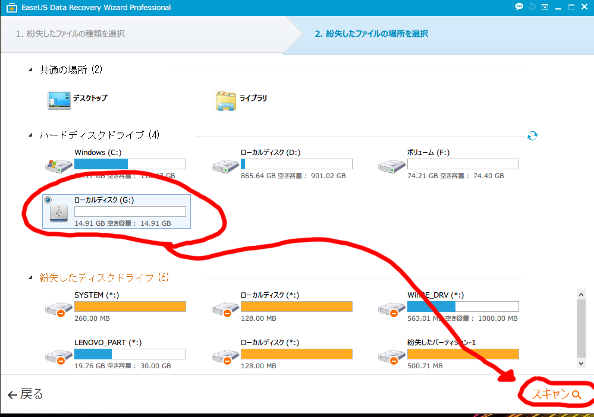The height and width of the screenshot is (417, 594).
Task: Select the ボリューム (F:) label
Action: (x=429, y=153)
